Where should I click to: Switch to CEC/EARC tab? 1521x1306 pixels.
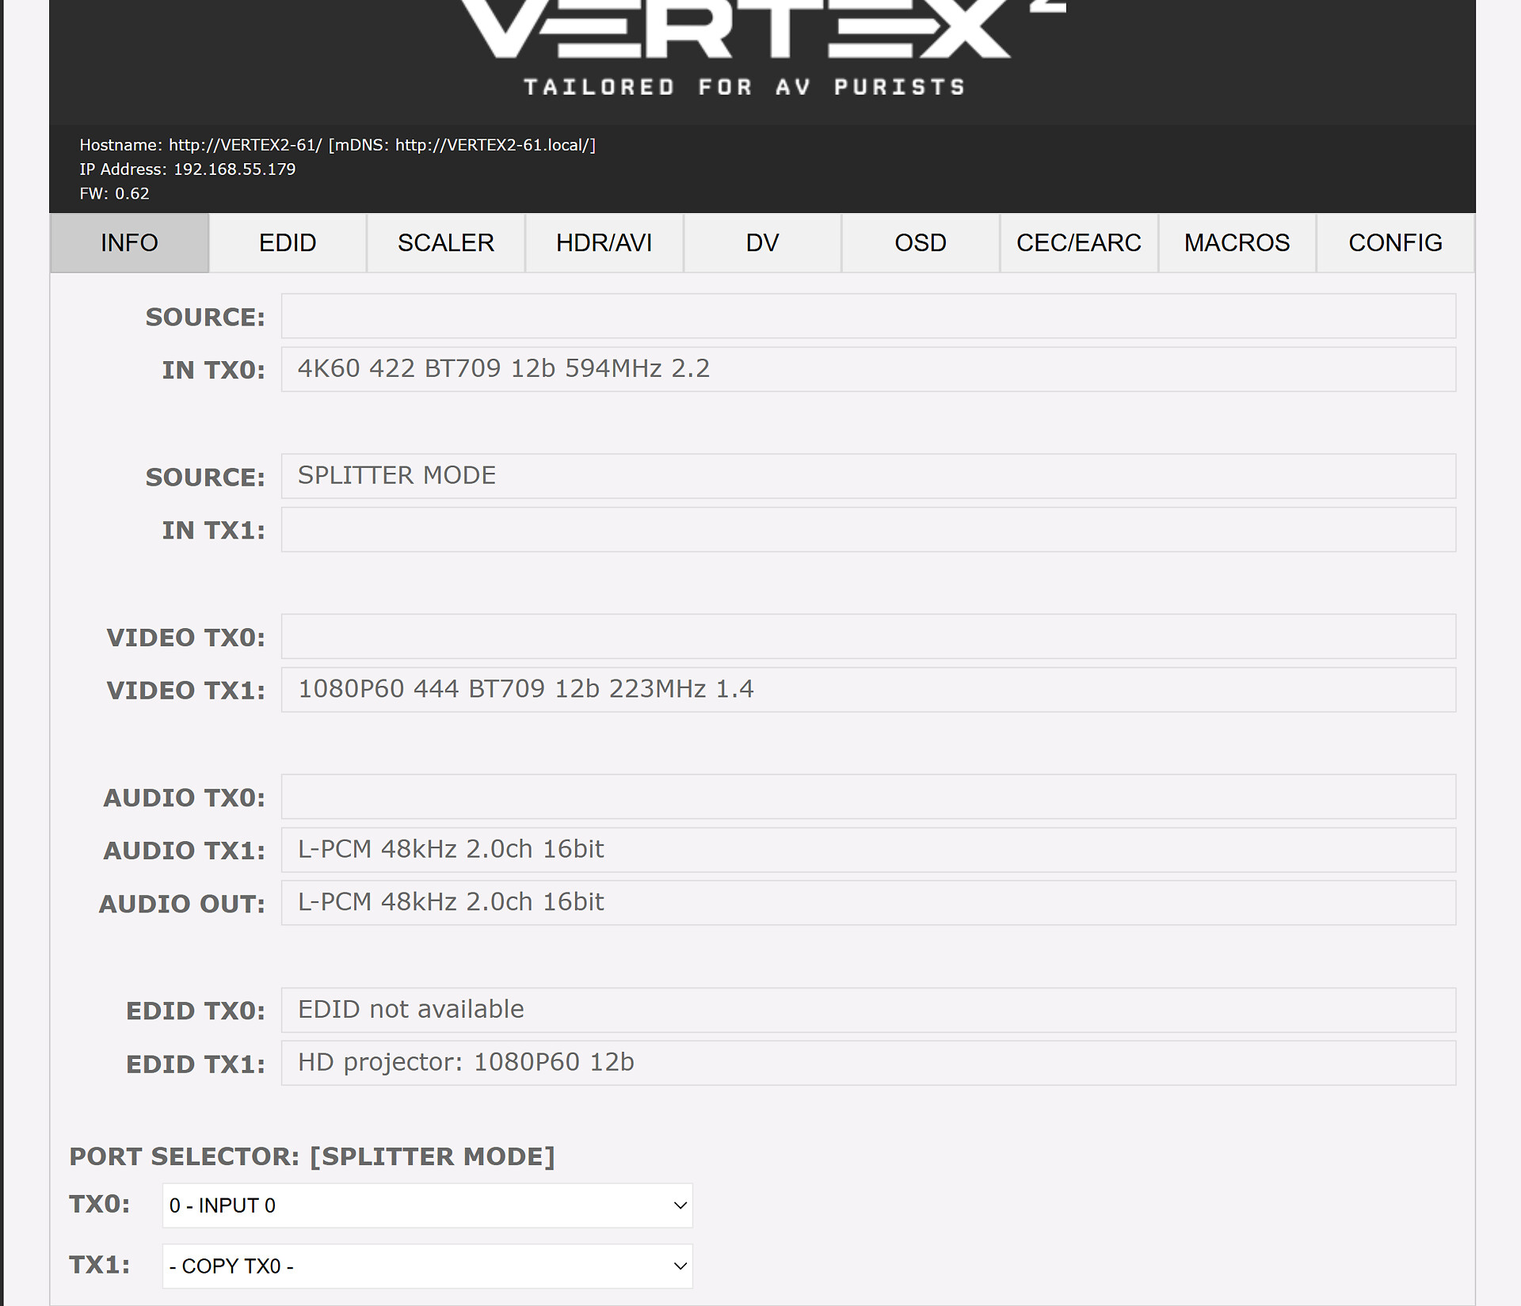(x=1078, y=242)
